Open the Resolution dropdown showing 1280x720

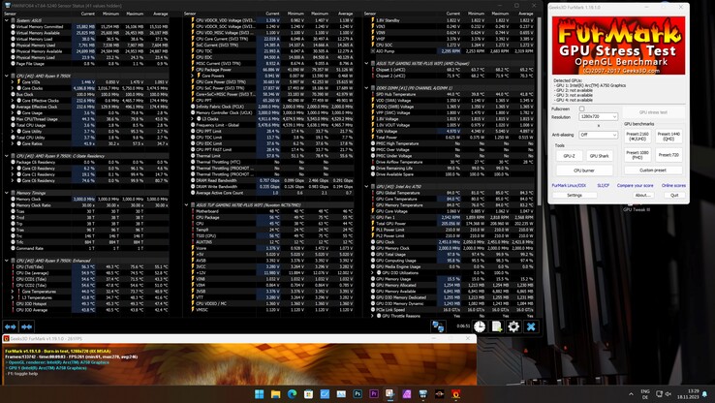click(x=598, y=116)
